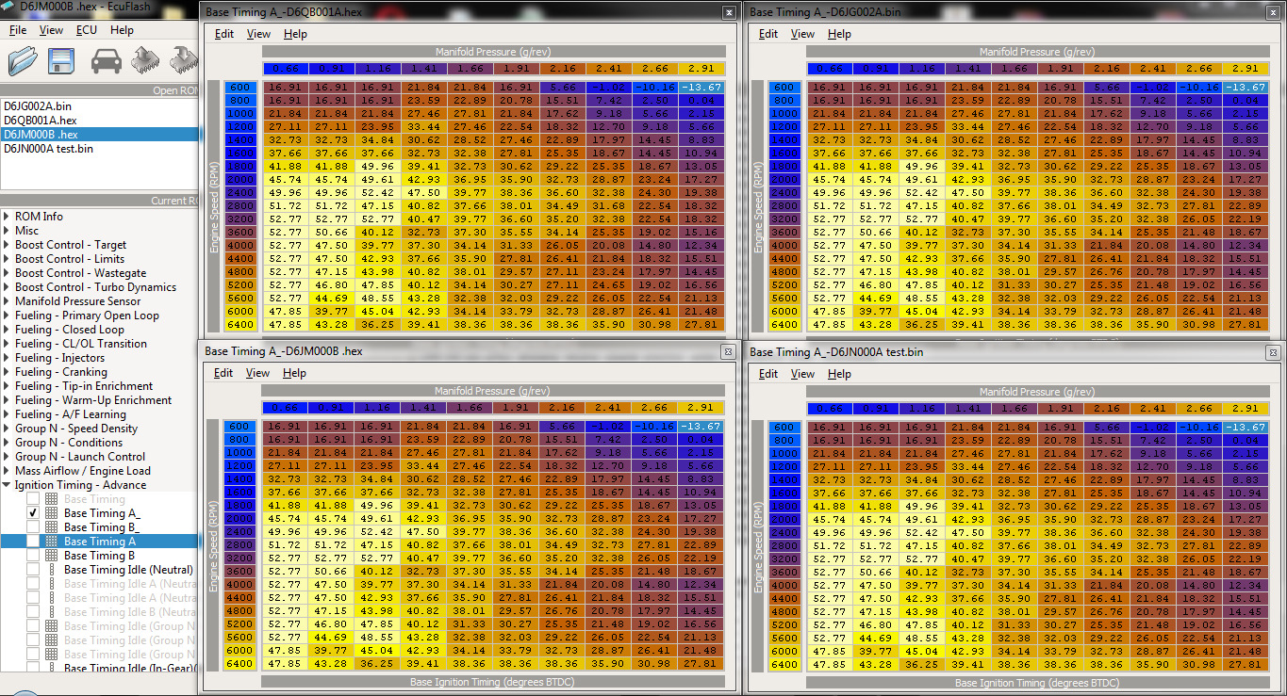Open Edit menu in D6JN000A test.bin window
This screenshot has width=1287, height=696.
tap(768, 374)
